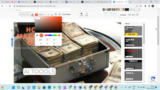Apply Theme #1 with yellow subtitle
The image size is (160, 90).
click(133, 31)
